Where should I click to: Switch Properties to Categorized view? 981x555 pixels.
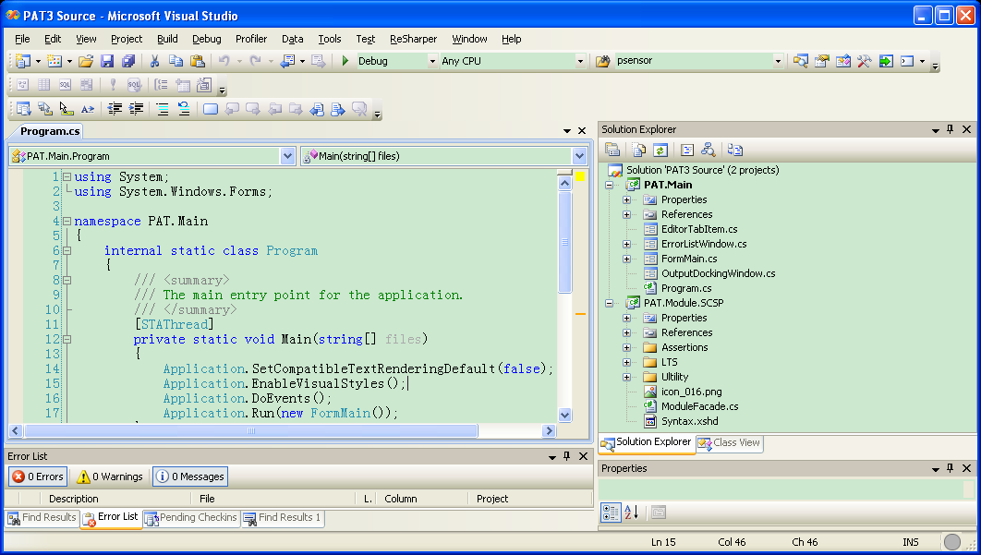click(x=610, y=513)
